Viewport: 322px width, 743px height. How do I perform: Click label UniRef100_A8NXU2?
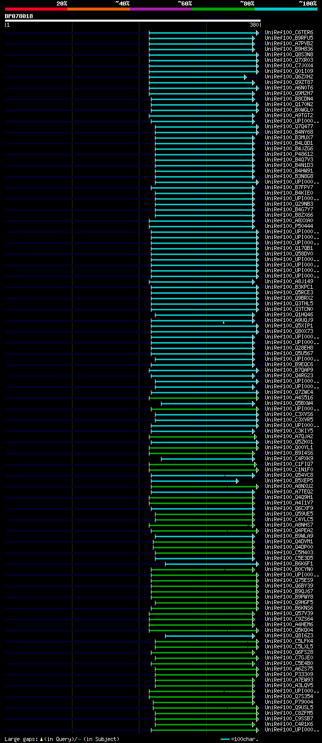click(x=289, y=486)
